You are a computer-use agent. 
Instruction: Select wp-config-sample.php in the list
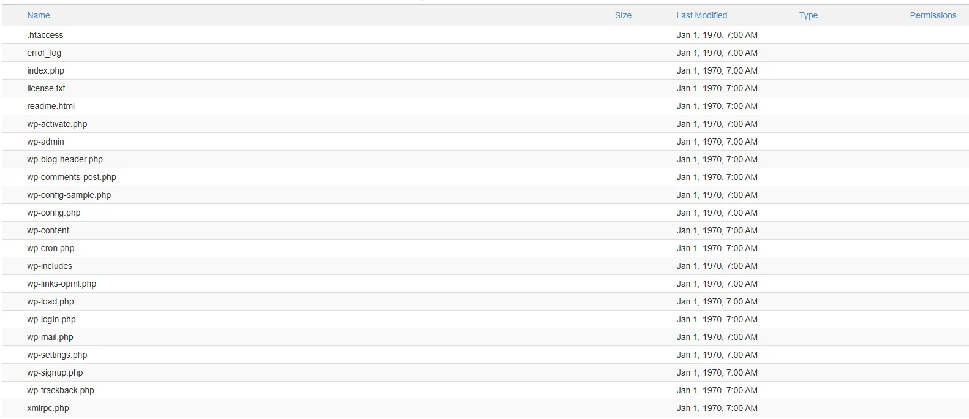(x=69, y=195)
